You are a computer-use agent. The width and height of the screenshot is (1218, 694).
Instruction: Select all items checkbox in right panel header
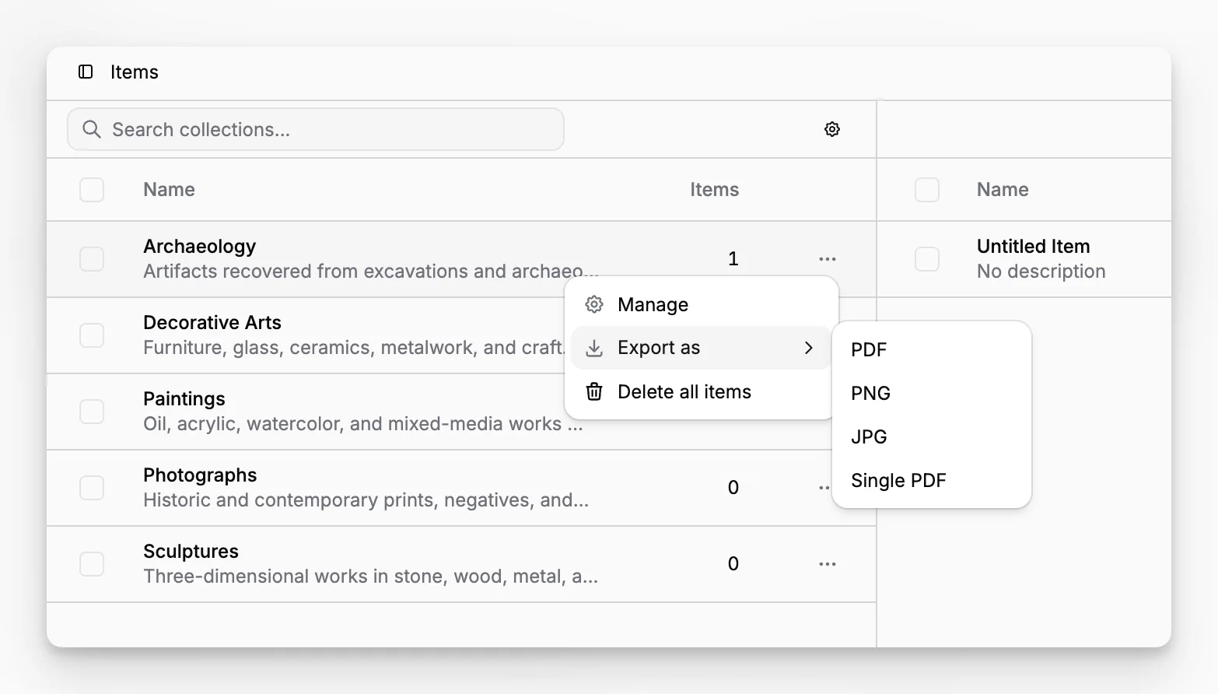point(927,190)
